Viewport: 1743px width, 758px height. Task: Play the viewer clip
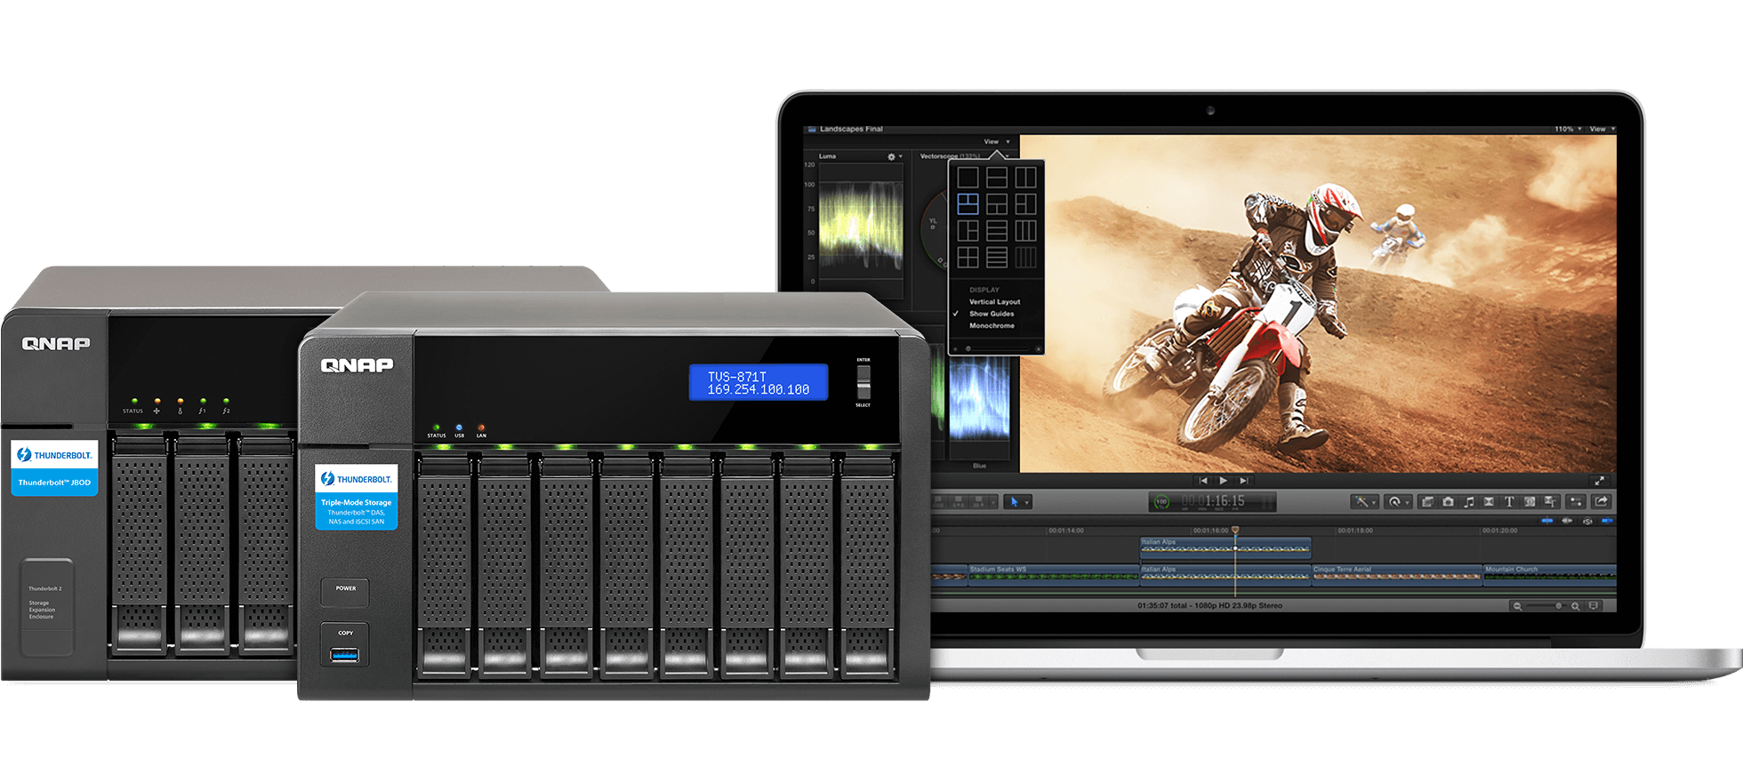pyautogui.click(x=1223, y=481)
